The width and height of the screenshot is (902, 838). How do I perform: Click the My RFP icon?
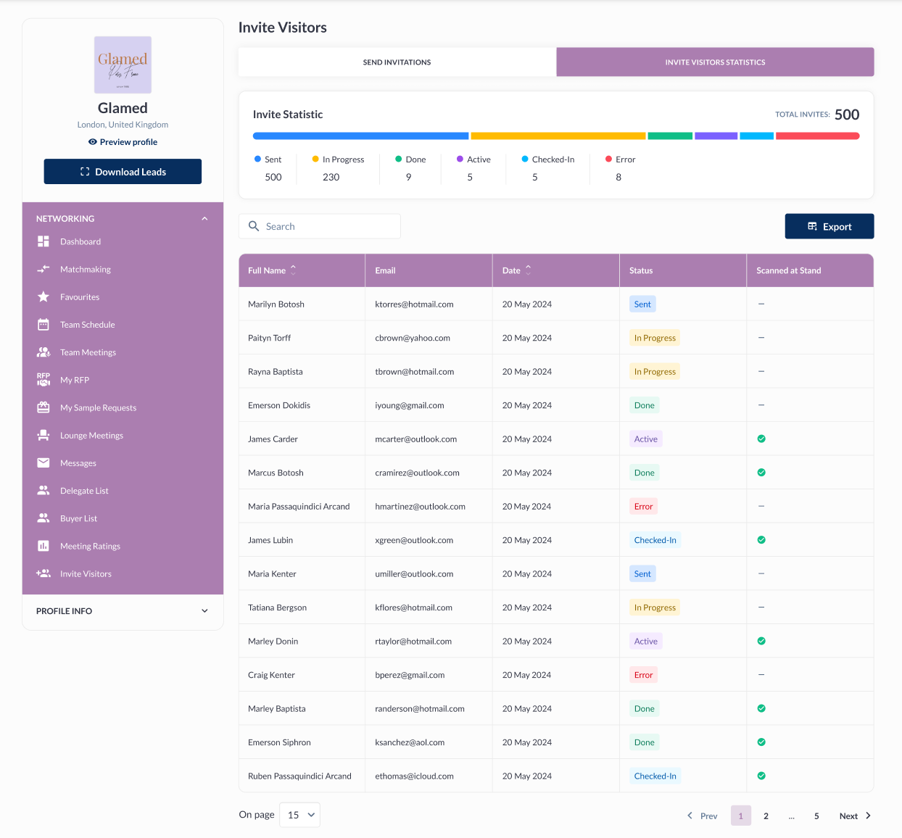44,380
